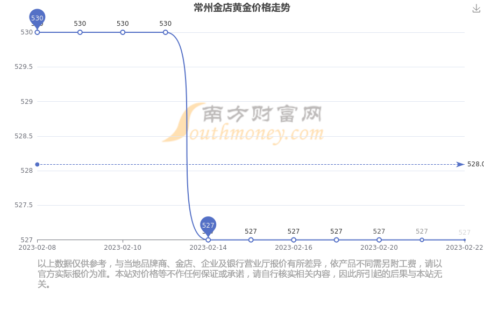Image resolution: width=484 pixels, height=323 pixels.
Task: Click the chart title 常州金店黄金价格走势
Action: pyautogui.click(x=242, y=8)
